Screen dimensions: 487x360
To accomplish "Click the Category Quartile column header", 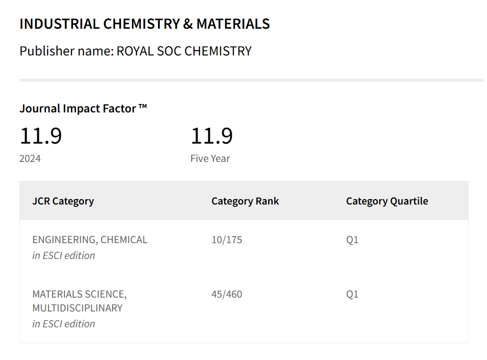I will pyautogui.click(x=387, y=201).
